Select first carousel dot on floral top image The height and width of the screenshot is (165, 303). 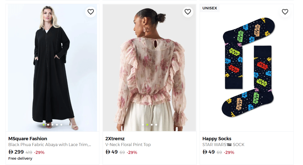143,125
